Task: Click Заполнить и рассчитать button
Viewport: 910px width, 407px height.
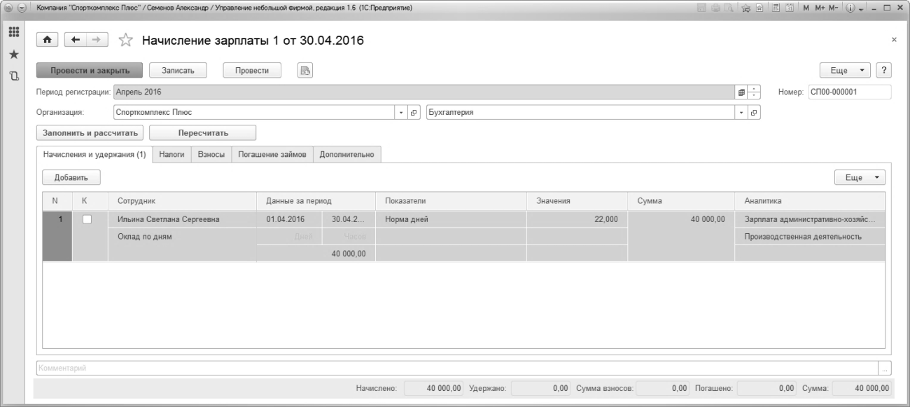Action: [x=90, y=132]
